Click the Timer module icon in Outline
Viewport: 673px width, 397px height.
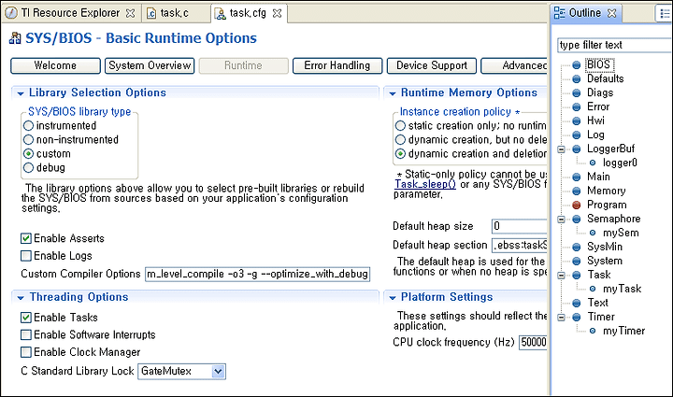[x=577, y=317]
